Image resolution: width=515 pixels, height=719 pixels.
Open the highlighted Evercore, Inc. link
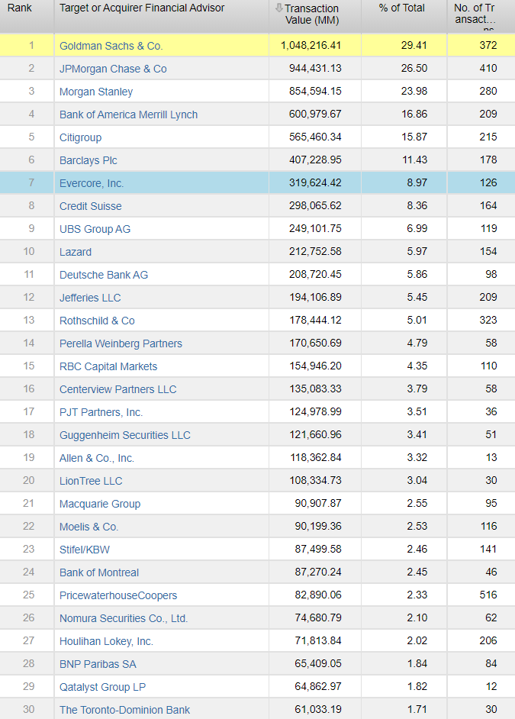coord(92,183)
